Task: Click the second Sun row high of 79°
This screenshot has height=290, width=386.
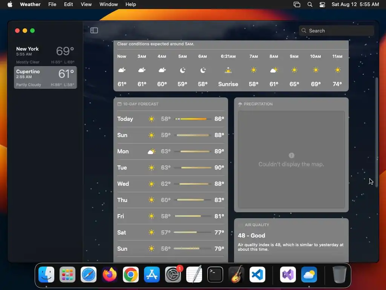Action: (x=219, y=248)
